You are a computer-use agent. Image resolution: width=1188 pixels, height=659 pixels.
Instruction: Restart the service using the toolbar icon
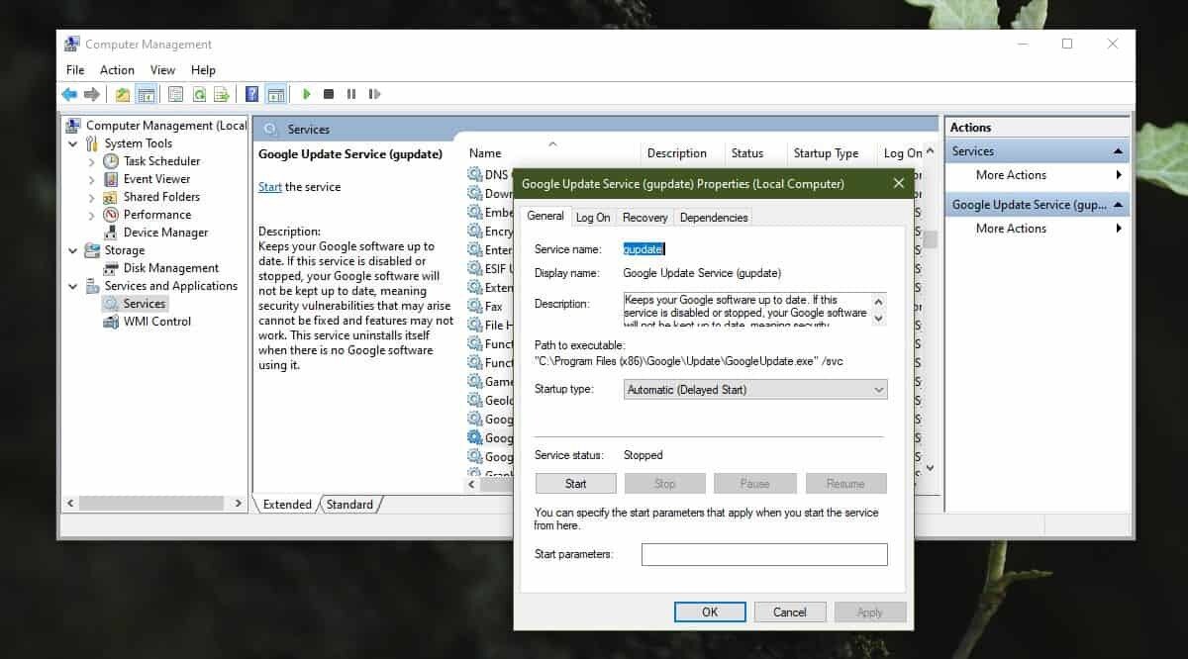click(374, 94)
